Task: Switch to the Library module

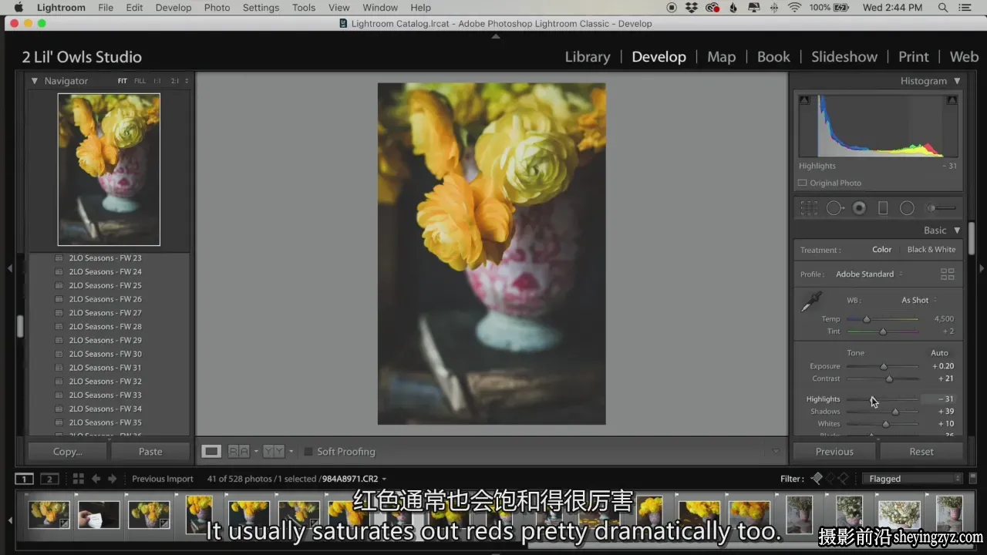Action: click(x=588, y=57)
